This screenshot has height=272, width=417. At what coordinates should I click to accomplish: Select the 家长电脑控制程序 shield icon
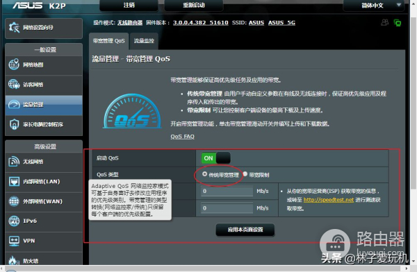(14, 124)
